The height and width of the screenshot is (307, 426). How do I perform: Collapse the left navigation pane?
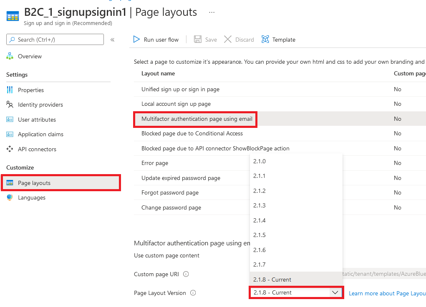click(x=113, y=39)
